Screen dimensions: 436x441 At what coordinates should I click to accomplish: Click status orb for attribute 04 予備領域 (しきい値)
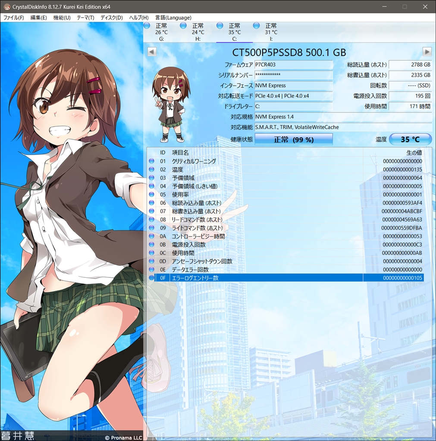click(x=151, y=186)
